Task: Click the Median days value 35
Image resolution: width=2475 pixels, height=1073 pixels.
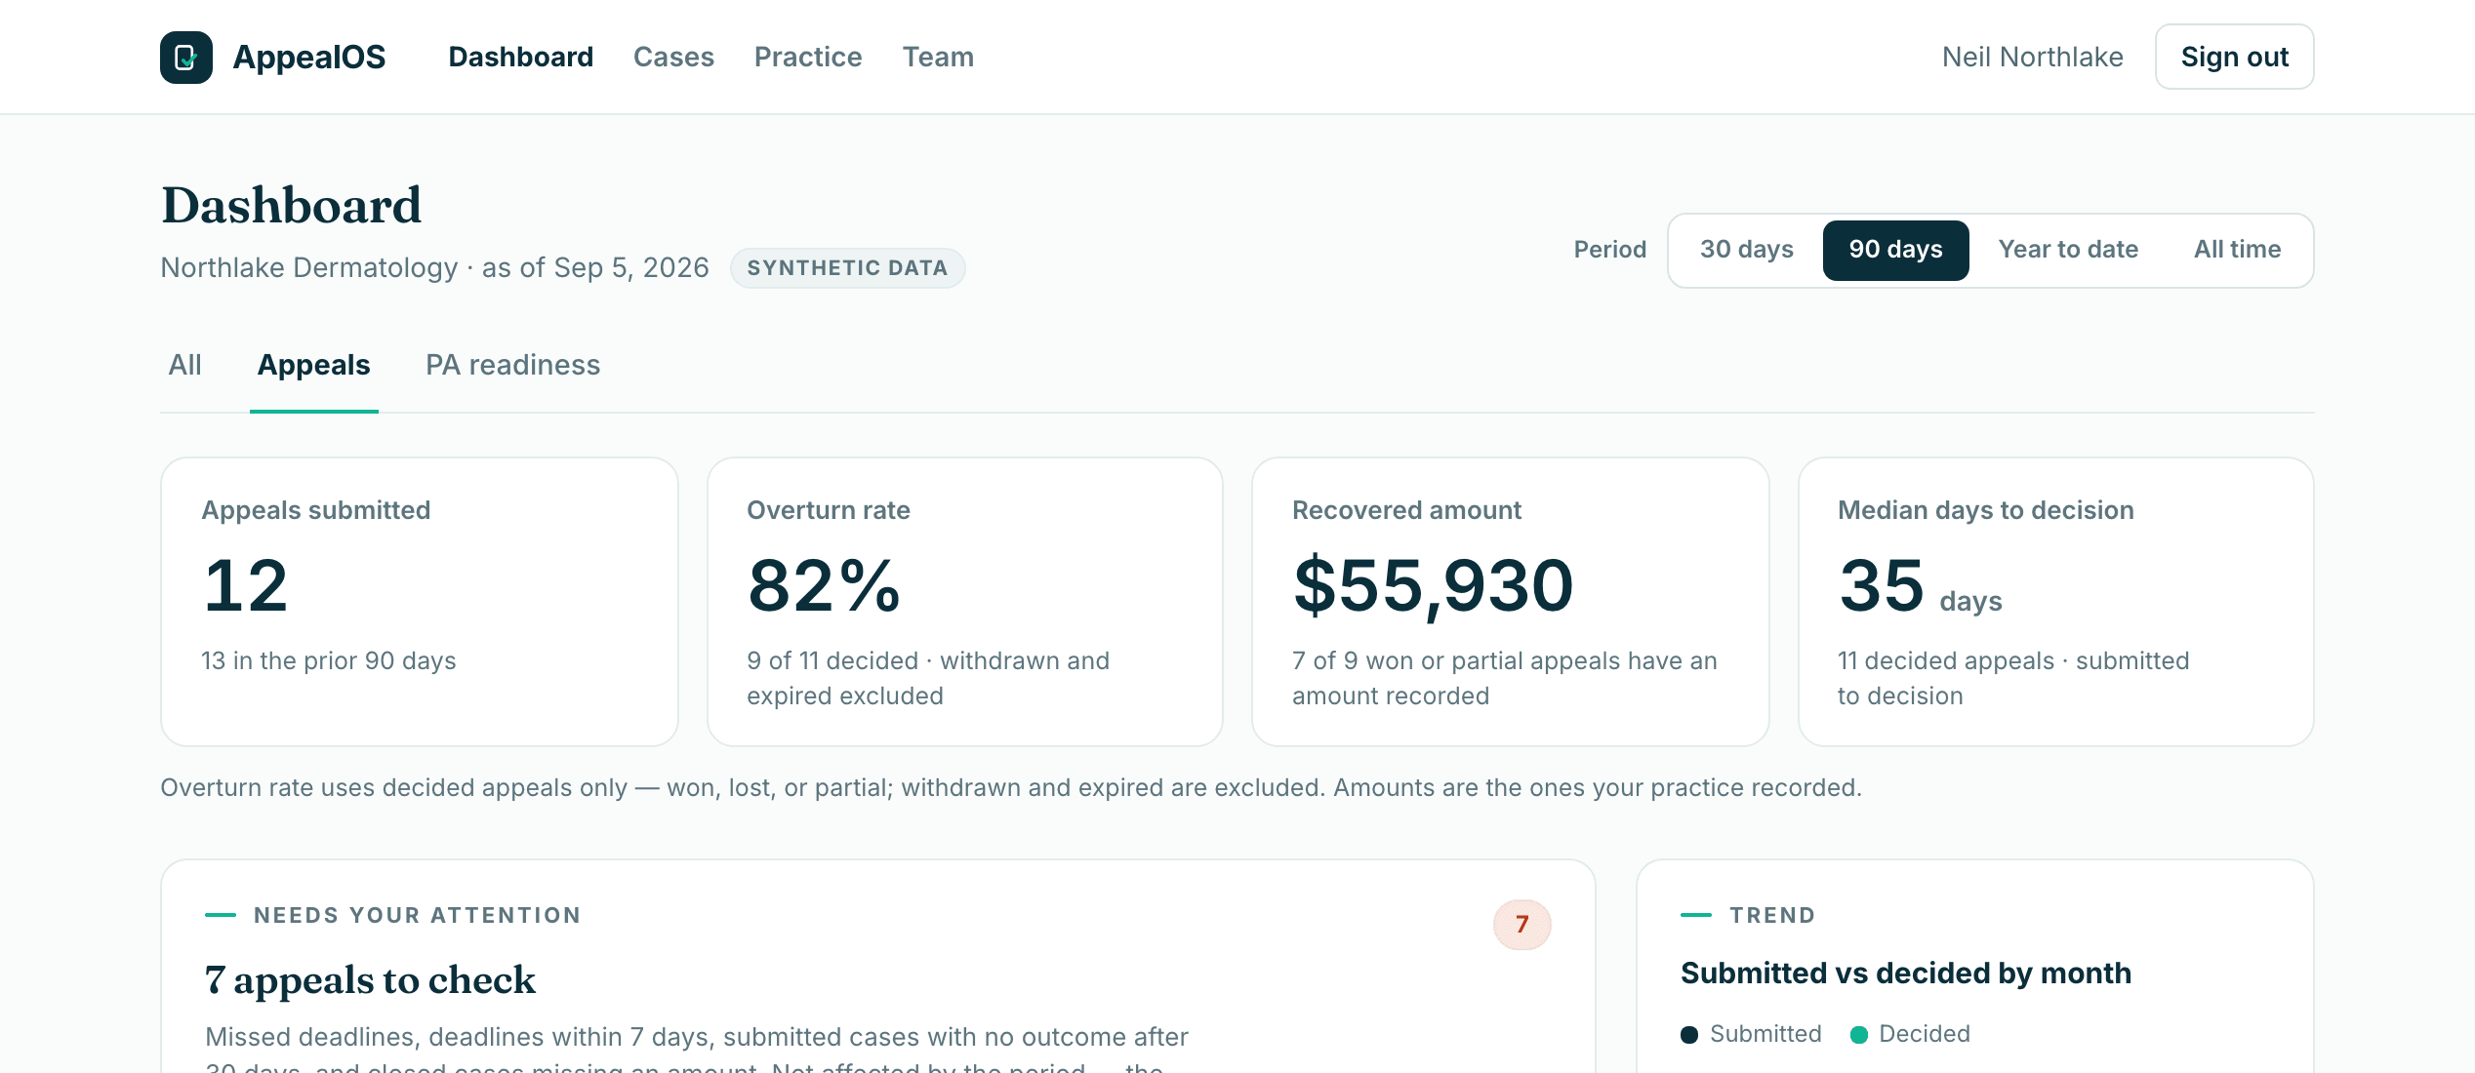Action: tap(1882, 586)
